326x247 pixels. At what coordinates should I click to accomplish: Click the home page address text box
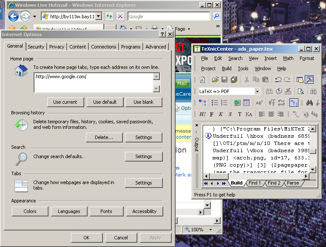(x=94, y=82)
